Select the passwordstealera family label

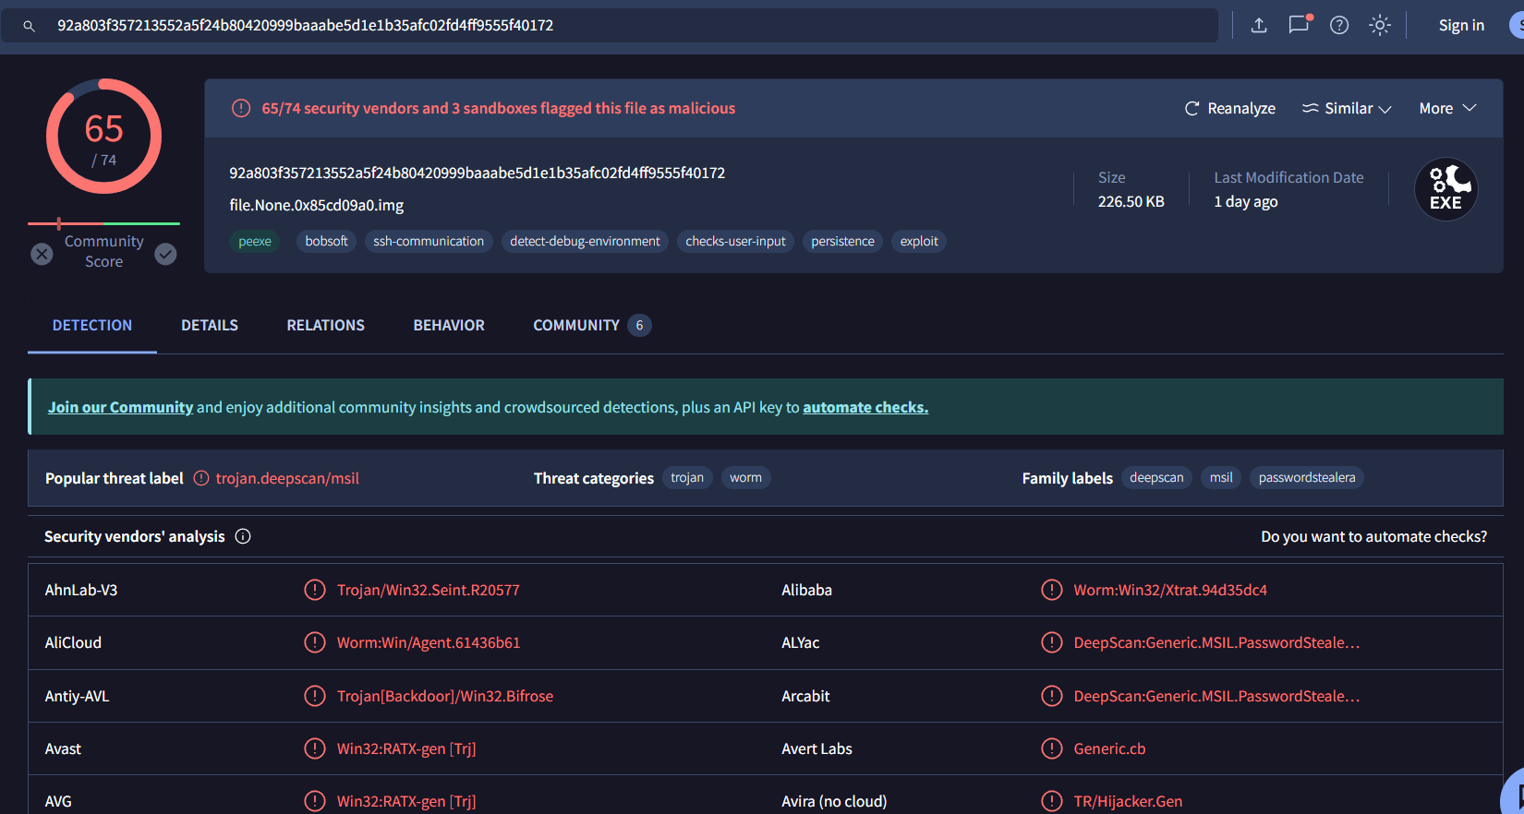1307,477
